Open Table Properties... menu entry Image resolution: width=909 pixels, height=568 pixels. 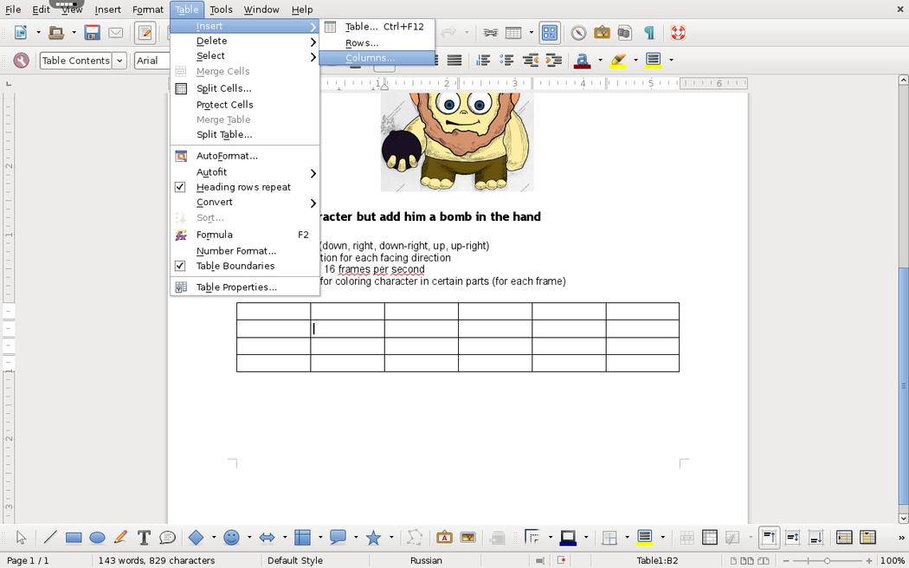click(236, 287)
